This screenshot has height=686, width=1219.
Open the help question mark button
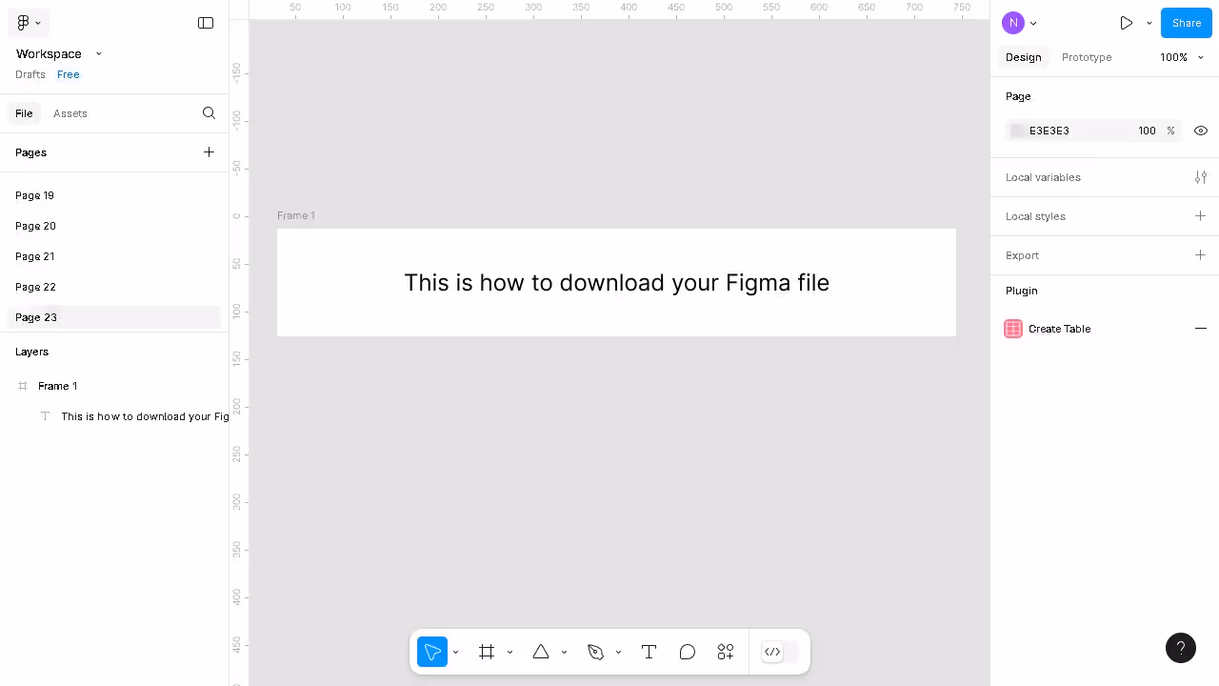pos(1181,648)
